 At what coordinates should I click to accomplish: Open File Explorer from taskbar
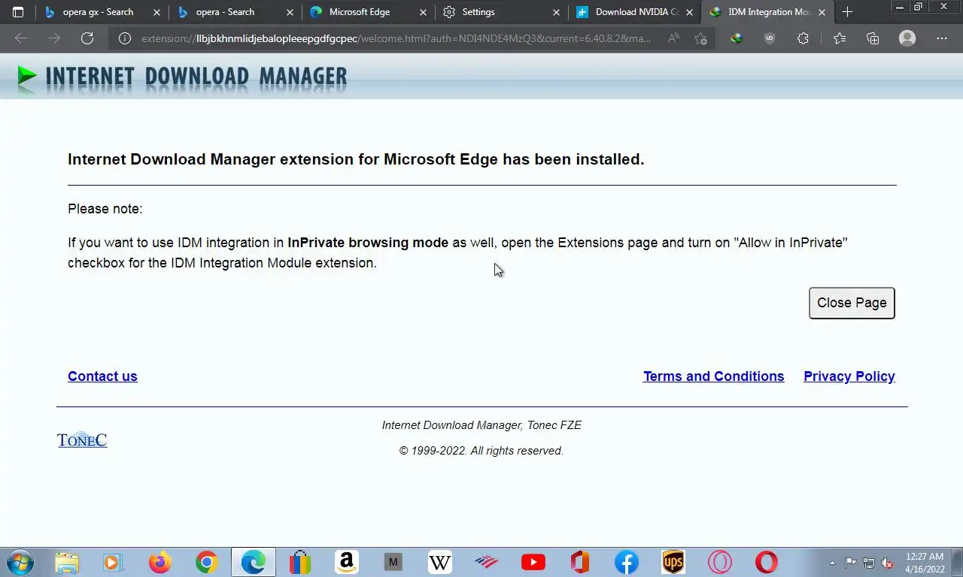coord(67,562)
